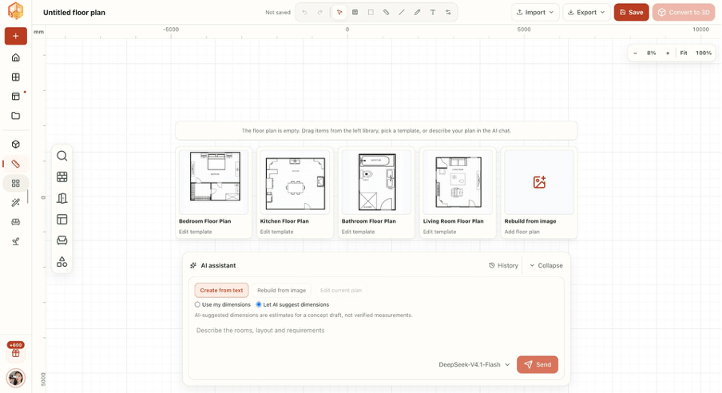Open the grid layout sidebar icon
Screen dimensions: 722x393
[x=16, y=77]
